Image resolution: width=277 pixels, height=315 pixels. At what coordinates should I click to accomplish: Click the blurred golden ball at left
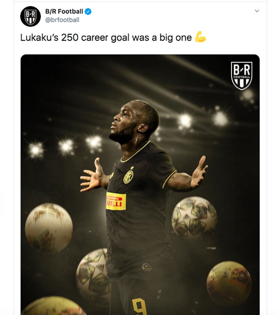click(48, 228)
